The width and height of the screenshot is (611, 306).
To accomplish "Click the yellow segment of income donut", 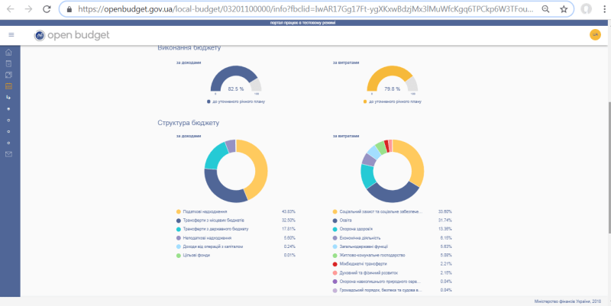I will tap(257, 163).
